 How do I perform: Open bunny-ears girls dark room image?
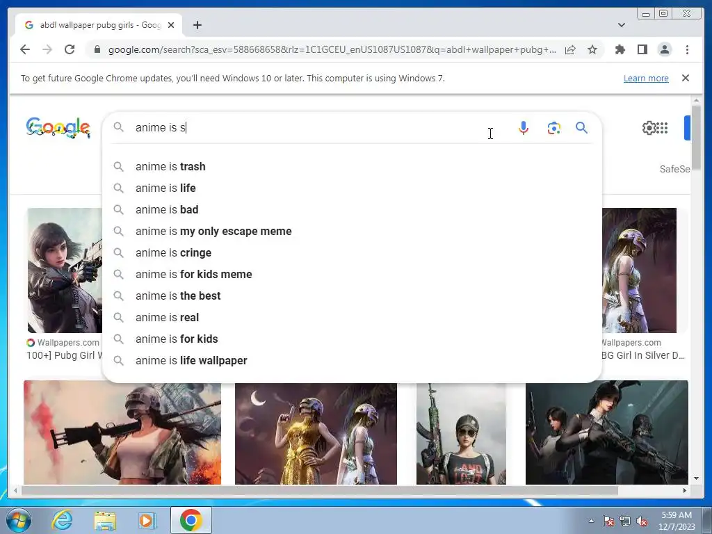click(606, 432)
